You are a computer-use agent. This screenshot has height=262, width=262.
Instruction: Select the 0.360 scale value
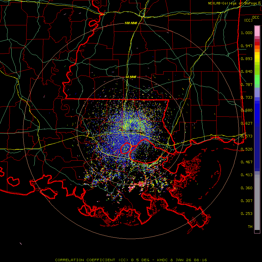tap(247, 188)
